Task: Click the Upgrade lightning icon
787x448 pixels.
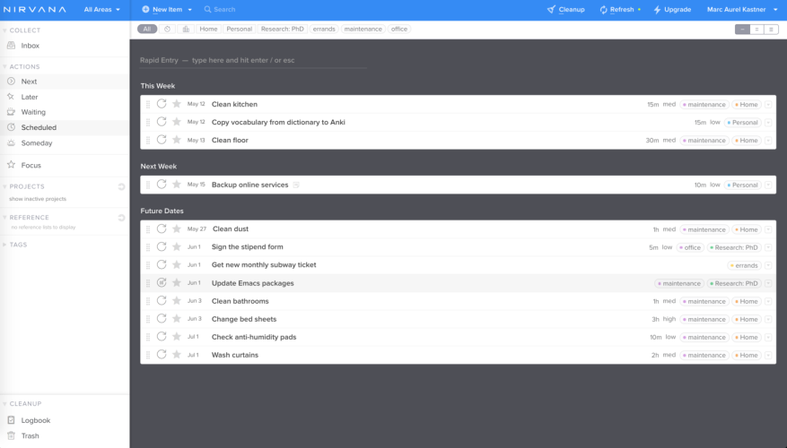Action: pos(657,10)
